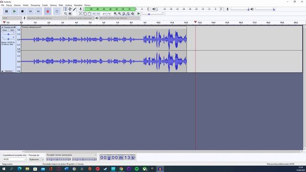Click the red Record button
The image size is (306, 172).
point(48,11)
